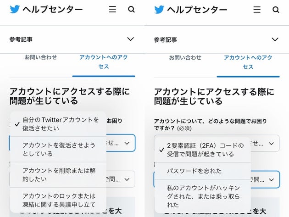Choose 自分のTwitterアカウントを復活させたい option

click(58, 124)
